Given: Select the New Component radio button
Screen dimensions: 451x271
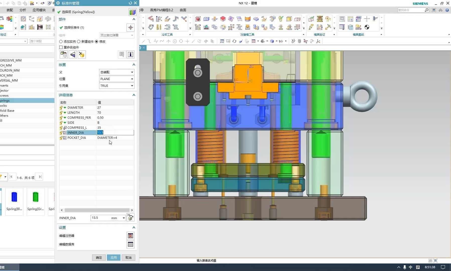Looking at the screenshot, I should pyautogui.click(x=79, y=42).
